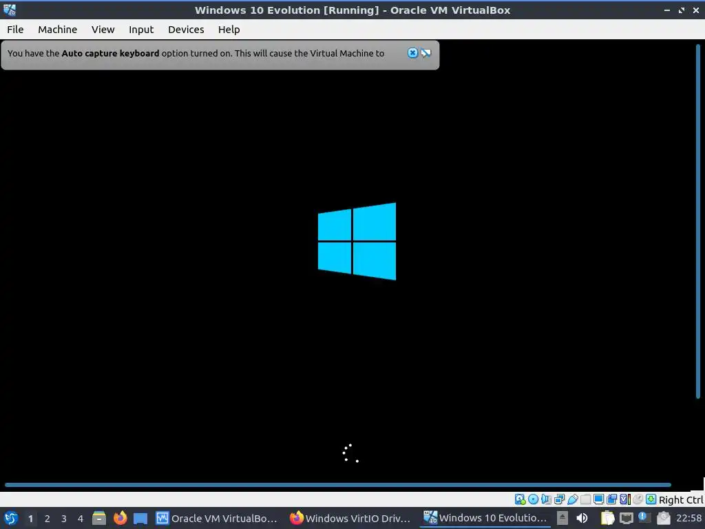Click the CPU virtualization status icon

pyautogui.click(x=625, y=499)
